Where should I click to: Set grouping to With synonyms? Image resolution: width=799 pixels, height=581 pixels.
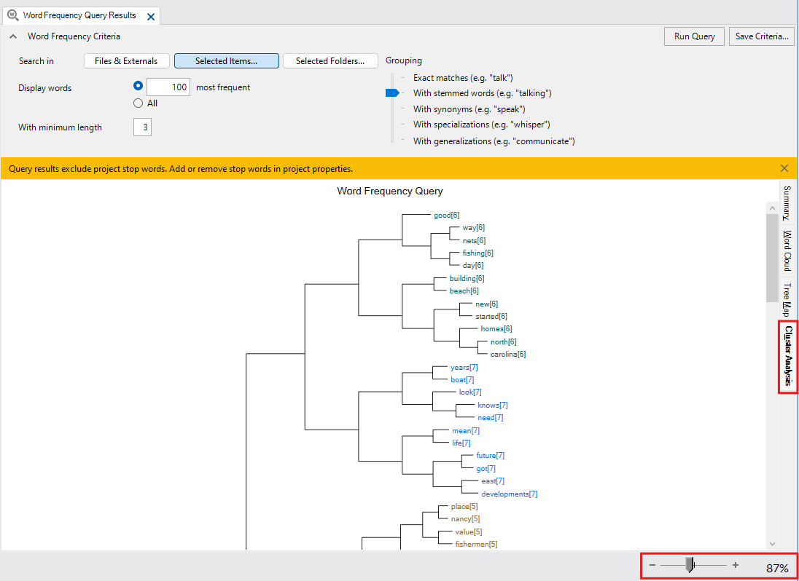coord(469,109)
